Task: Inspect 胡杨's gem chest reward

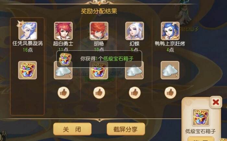Action: click(x=99, y=70)
